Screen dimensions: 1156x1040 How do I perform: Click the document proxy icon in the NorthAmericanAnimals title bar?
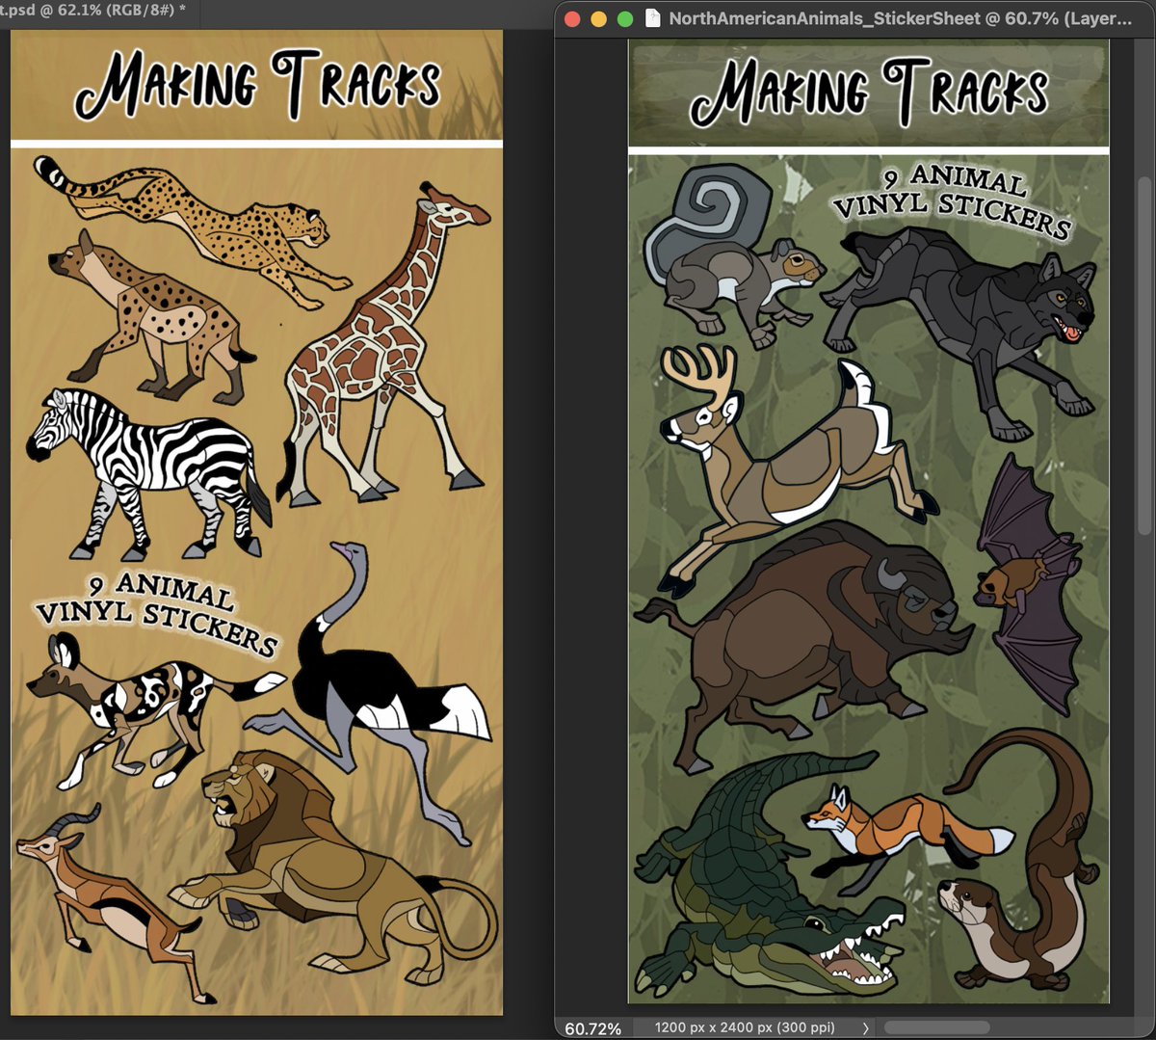(653, 18)
